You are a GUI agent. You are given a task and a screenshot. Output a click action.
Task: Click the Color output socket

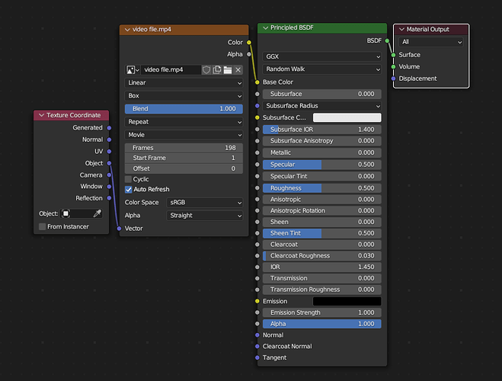(x=249, y=42)
